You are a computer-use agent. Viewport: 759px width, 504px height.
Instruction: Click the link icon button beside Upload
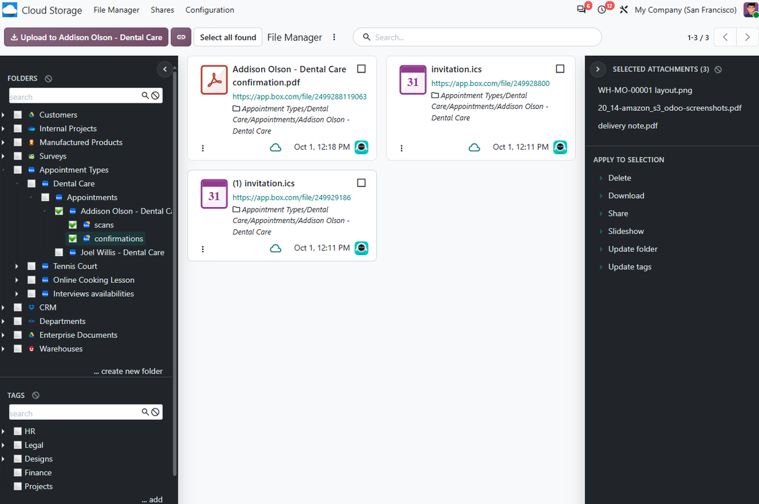(x=181, y=37)
